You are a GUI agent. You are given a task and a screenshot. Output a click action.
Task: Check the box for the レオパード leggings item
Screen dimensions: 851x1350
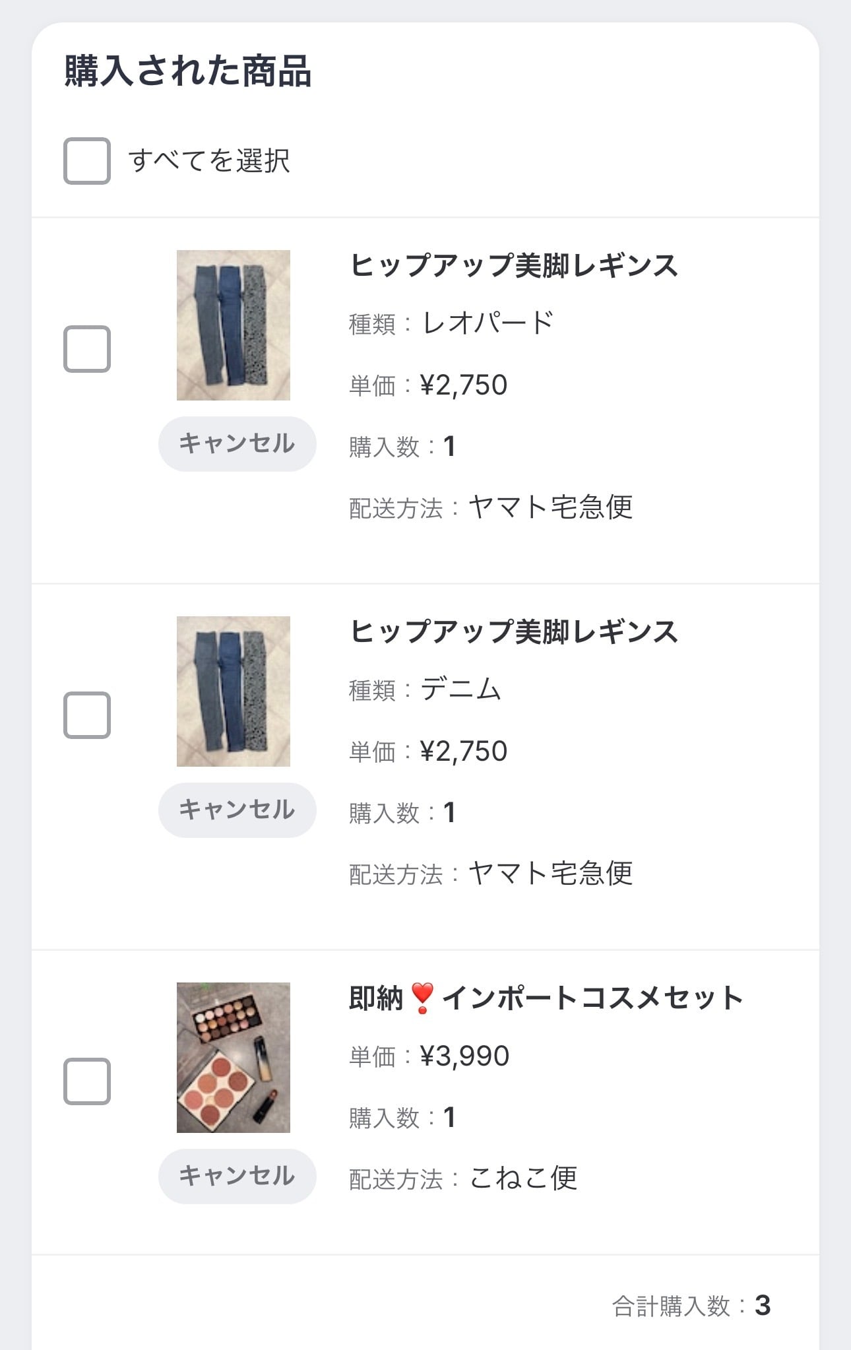point(87,349)
